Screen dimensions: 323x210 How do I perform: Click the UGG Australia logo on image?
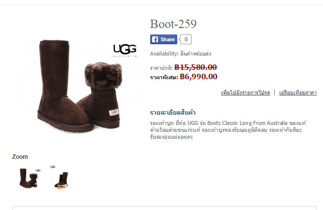coord(125,50)
